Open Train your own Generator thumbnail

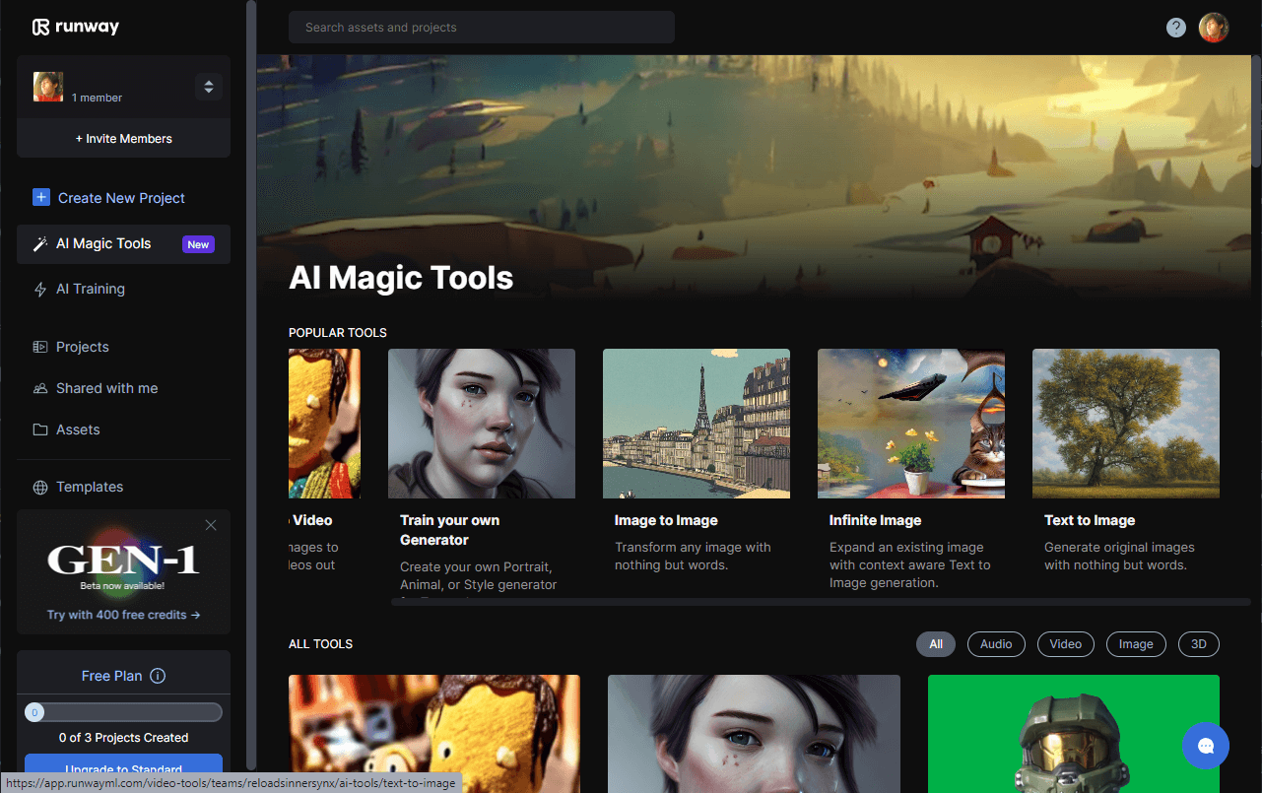tap(482, 424)
